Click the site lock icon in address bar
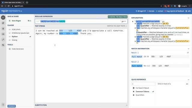 (x=13, y=6)
